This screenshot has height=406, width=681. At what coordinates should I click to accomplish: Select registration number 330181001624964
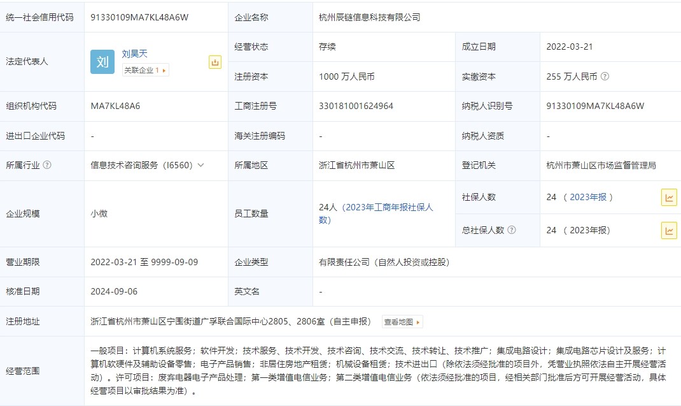(356, 106)
